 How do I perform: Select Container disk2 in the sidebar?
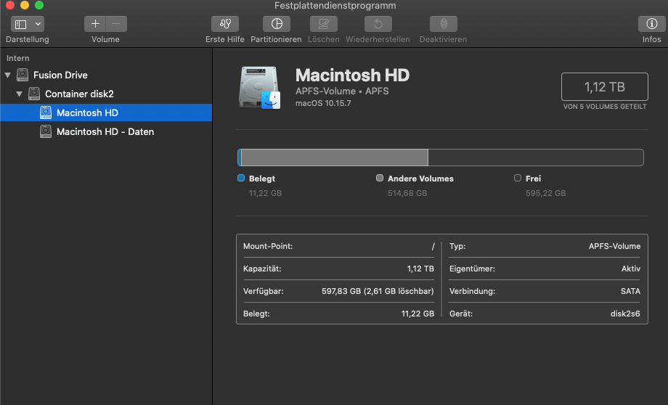(79, 94)
